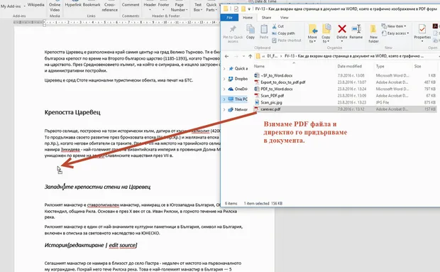Click the Paste icon in Explorer ribbon
This screenshot has height=272, width=440.
coord(264,29)
